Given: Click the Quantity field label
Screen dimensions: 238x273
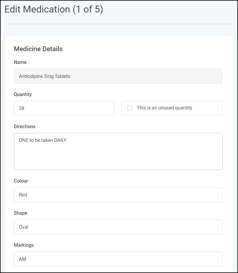Looking at the screenshot, I should [x=23, y=95].
